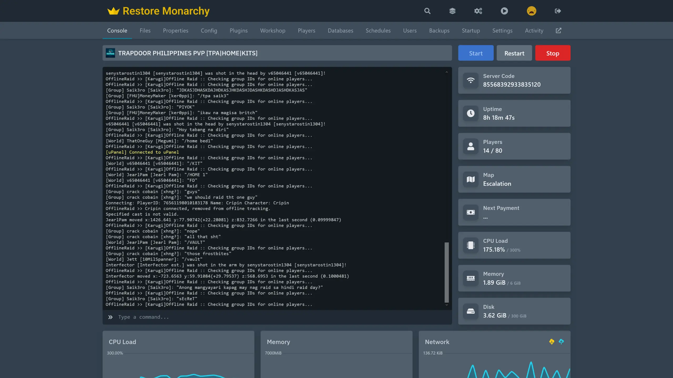
Task: Click the blue Start button
Action: pyautogui.click(x=476, y=53)
